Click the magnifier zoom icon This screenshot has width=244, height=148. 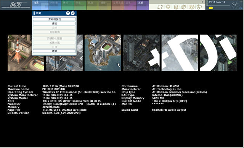pos(168,7)
